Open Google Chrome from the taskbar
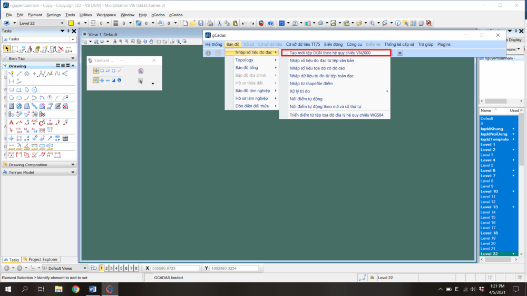527x296 pixels. (75, 289)
